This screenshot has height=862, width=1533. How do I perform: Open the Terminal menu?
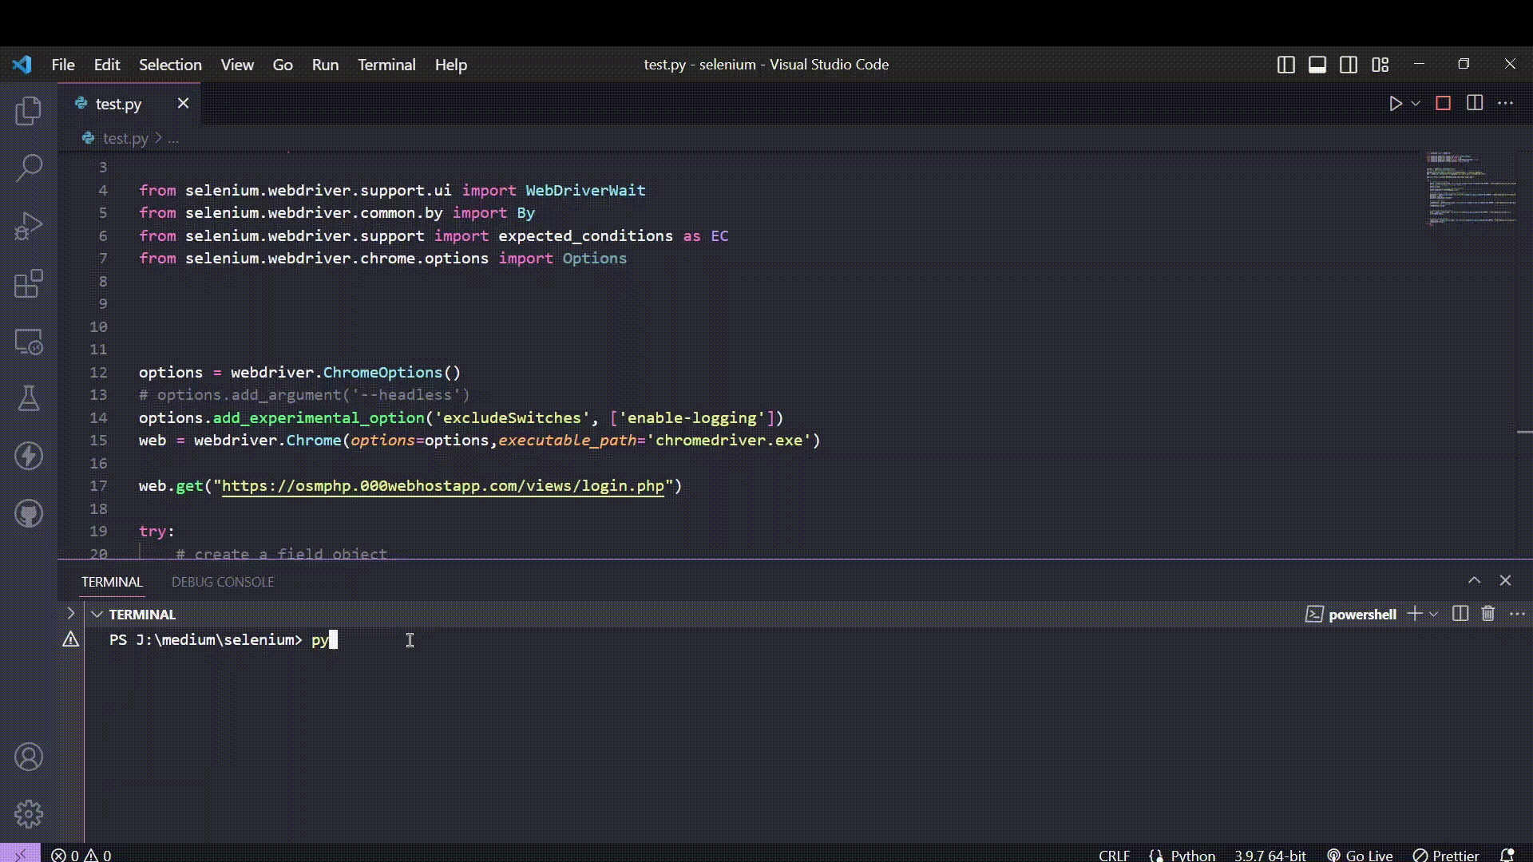(386, 65)
